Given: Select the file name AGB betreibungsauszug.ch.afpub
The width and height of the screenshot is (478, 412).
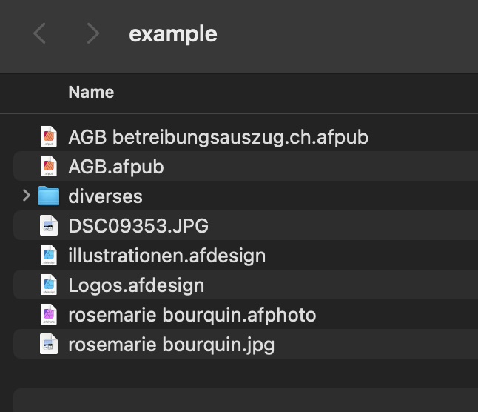Looking at the screenshot, I should [x=218, y=137].
